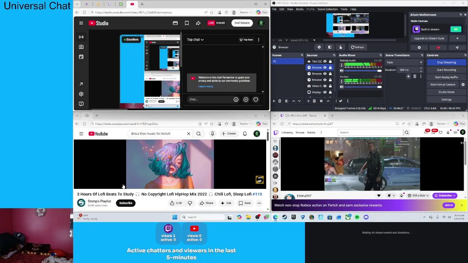
Task: Toggle the Aitum Built-in stream button
Action: pos(456,29)
